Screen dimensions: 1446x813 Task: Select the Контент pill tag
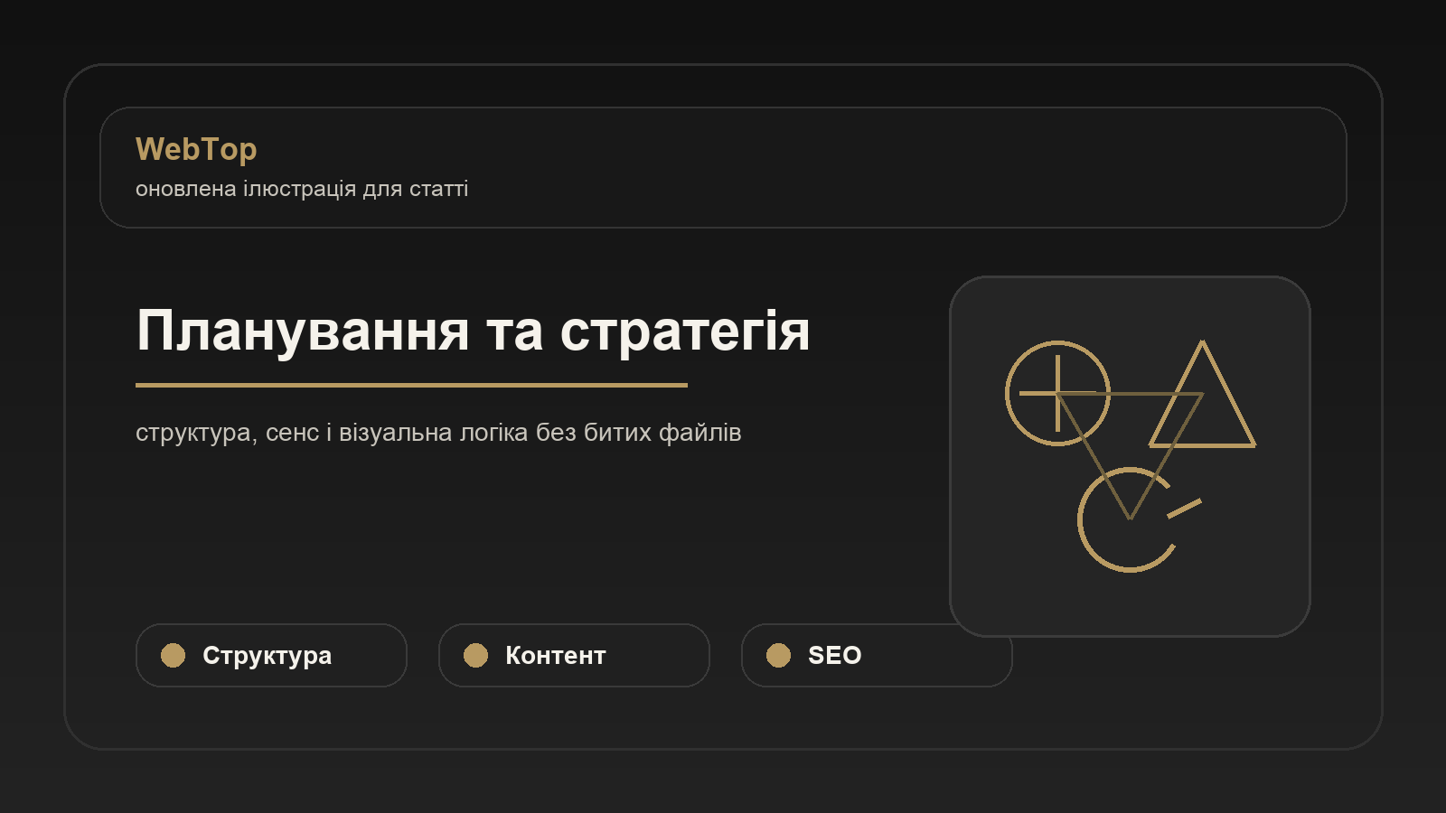coord(574,655)
